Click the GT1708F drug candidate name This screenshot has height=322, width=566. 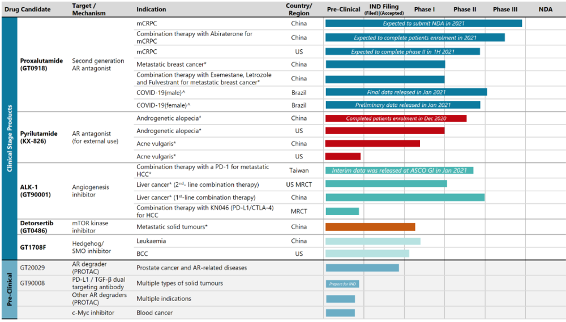[x=33, y=247]
